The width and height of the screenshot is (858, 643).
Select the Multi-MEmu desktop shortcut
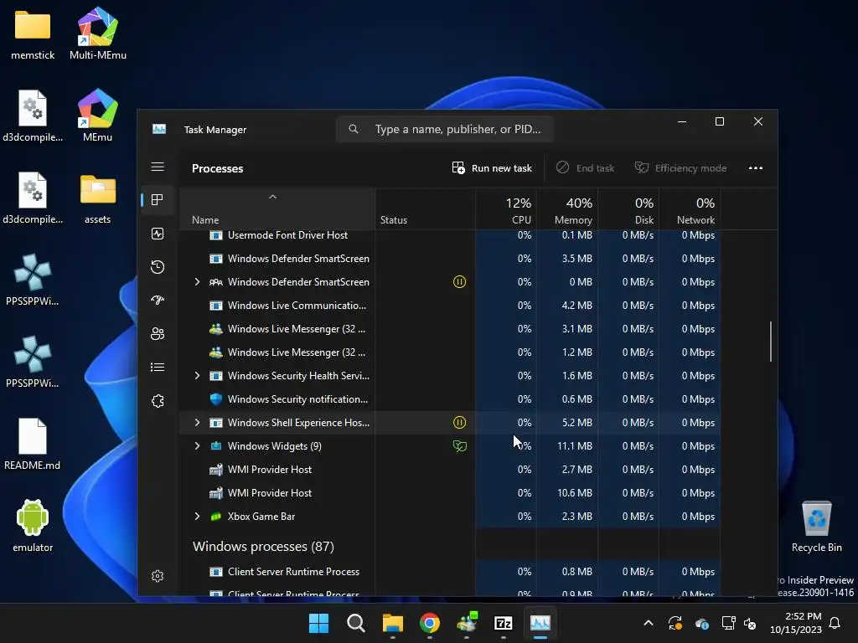[x=98, y=33]
